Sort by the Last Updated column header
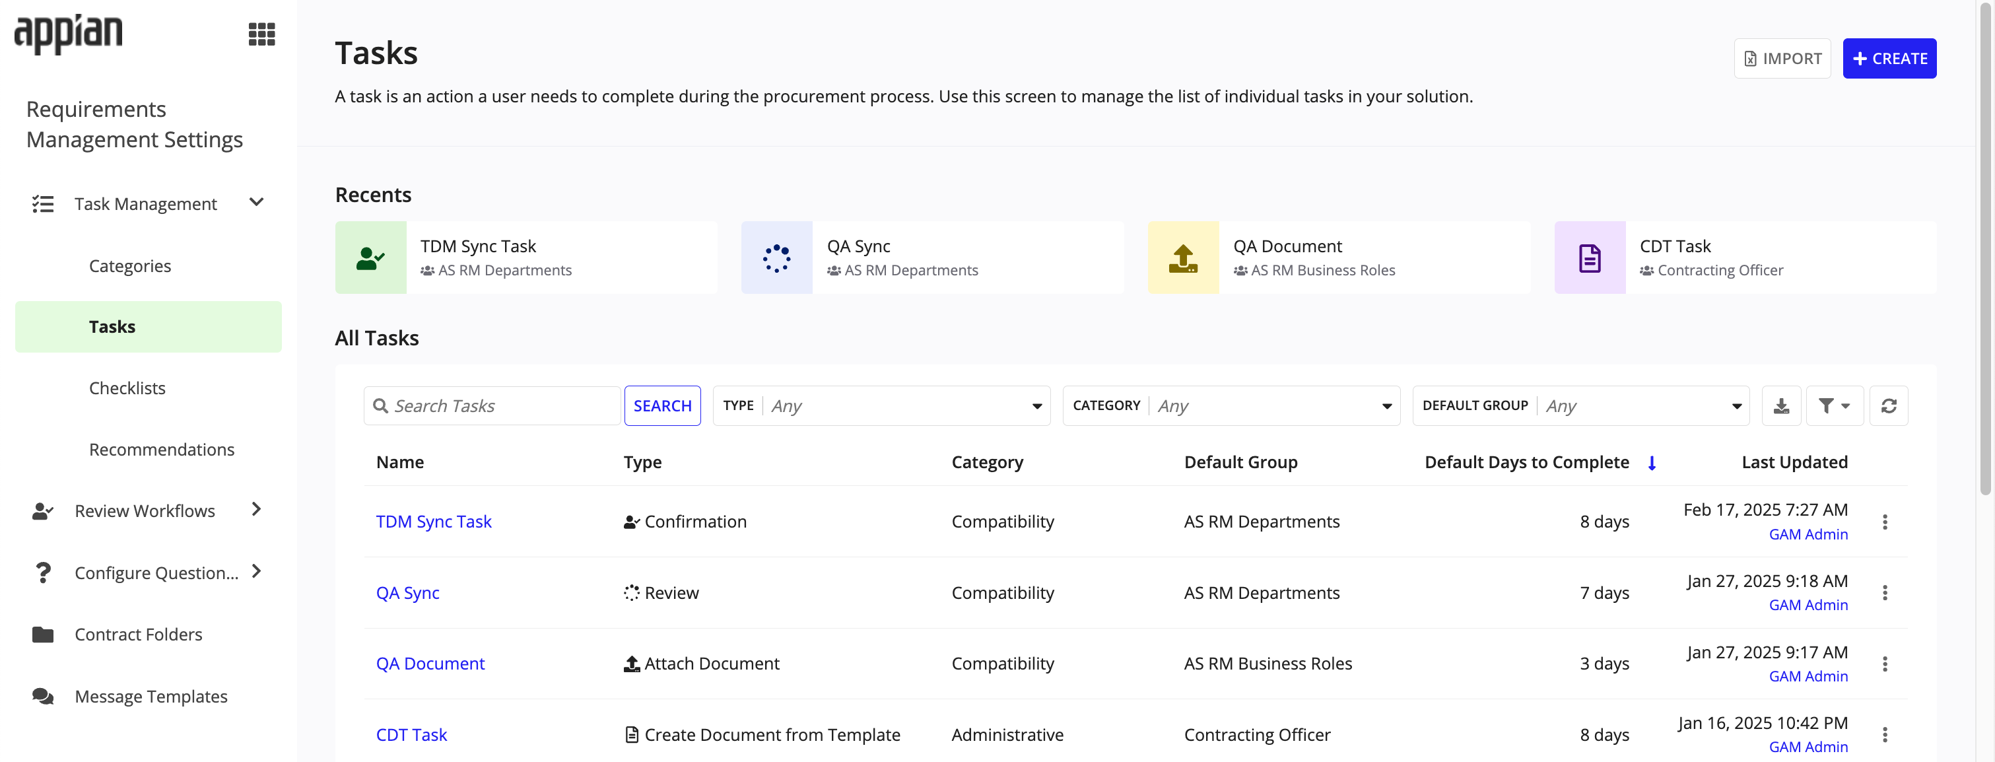 coord(1794,462)
